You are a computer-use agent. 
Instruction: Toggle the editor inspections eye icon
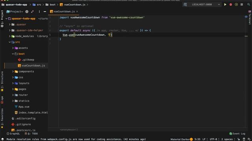click(x=246, y=17)
